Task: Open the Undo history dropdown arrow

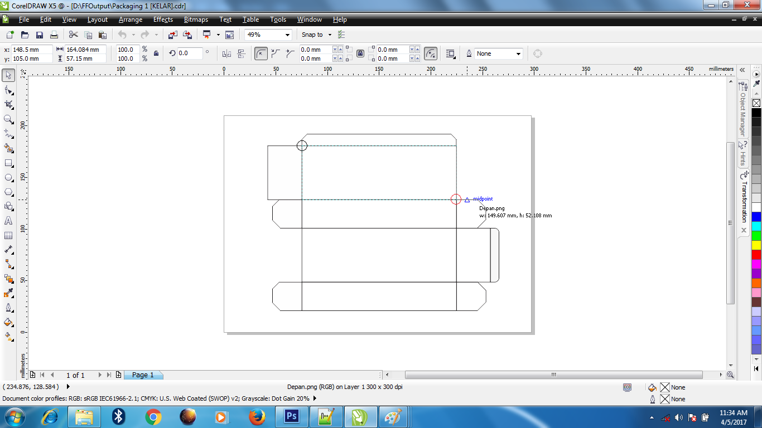Action: [134, 35]
